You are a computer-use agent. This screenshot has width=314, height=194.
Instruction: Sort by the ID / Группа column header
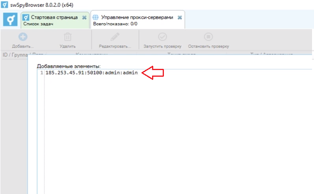(x=14, y=55)
